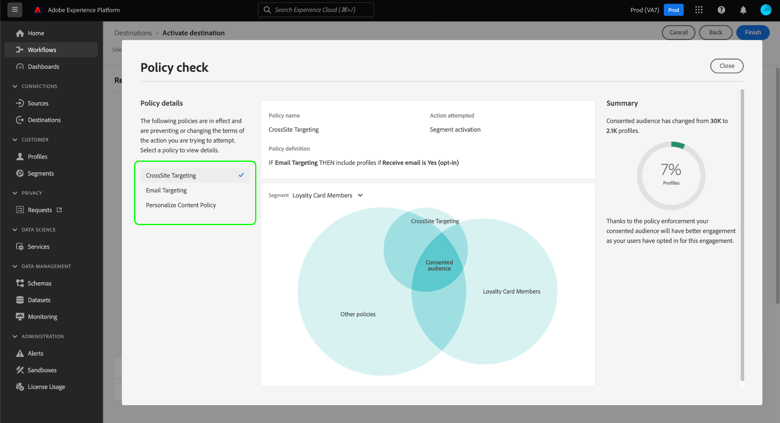Click the 'CrossSite Targeting' policy name value
The height and width of the screenshot is (423, 780).
click(294, 130)
